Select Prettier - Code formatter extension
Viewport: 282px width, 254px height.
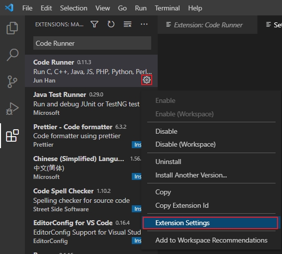83,135
